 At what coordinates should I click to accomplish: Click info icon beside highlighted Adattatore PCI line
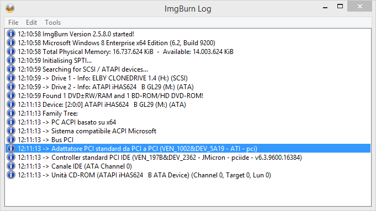pos(11,149)
